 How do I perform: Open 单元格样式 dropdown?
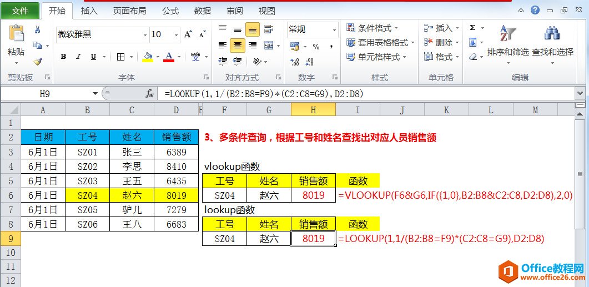click(376, 57)
